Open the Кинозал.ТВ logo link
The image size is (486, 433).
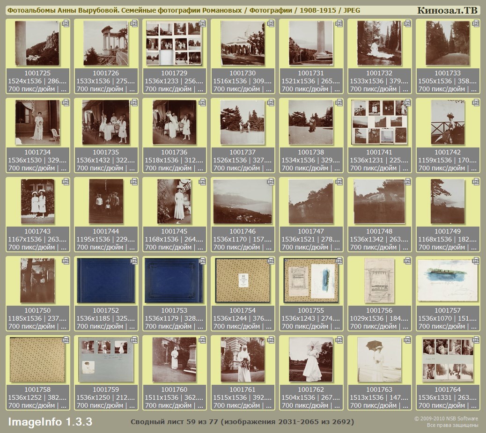447,10
